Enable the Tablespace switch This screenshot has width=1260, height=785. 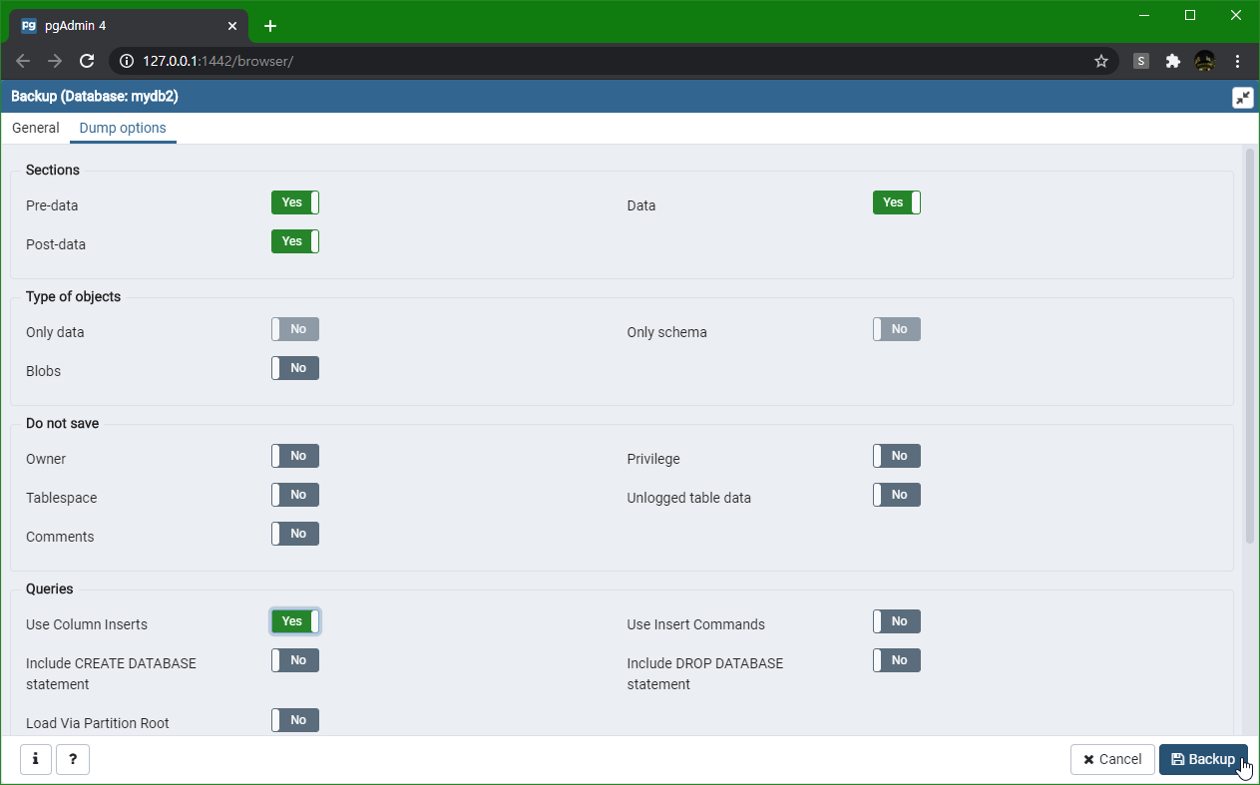pos(295,495)
